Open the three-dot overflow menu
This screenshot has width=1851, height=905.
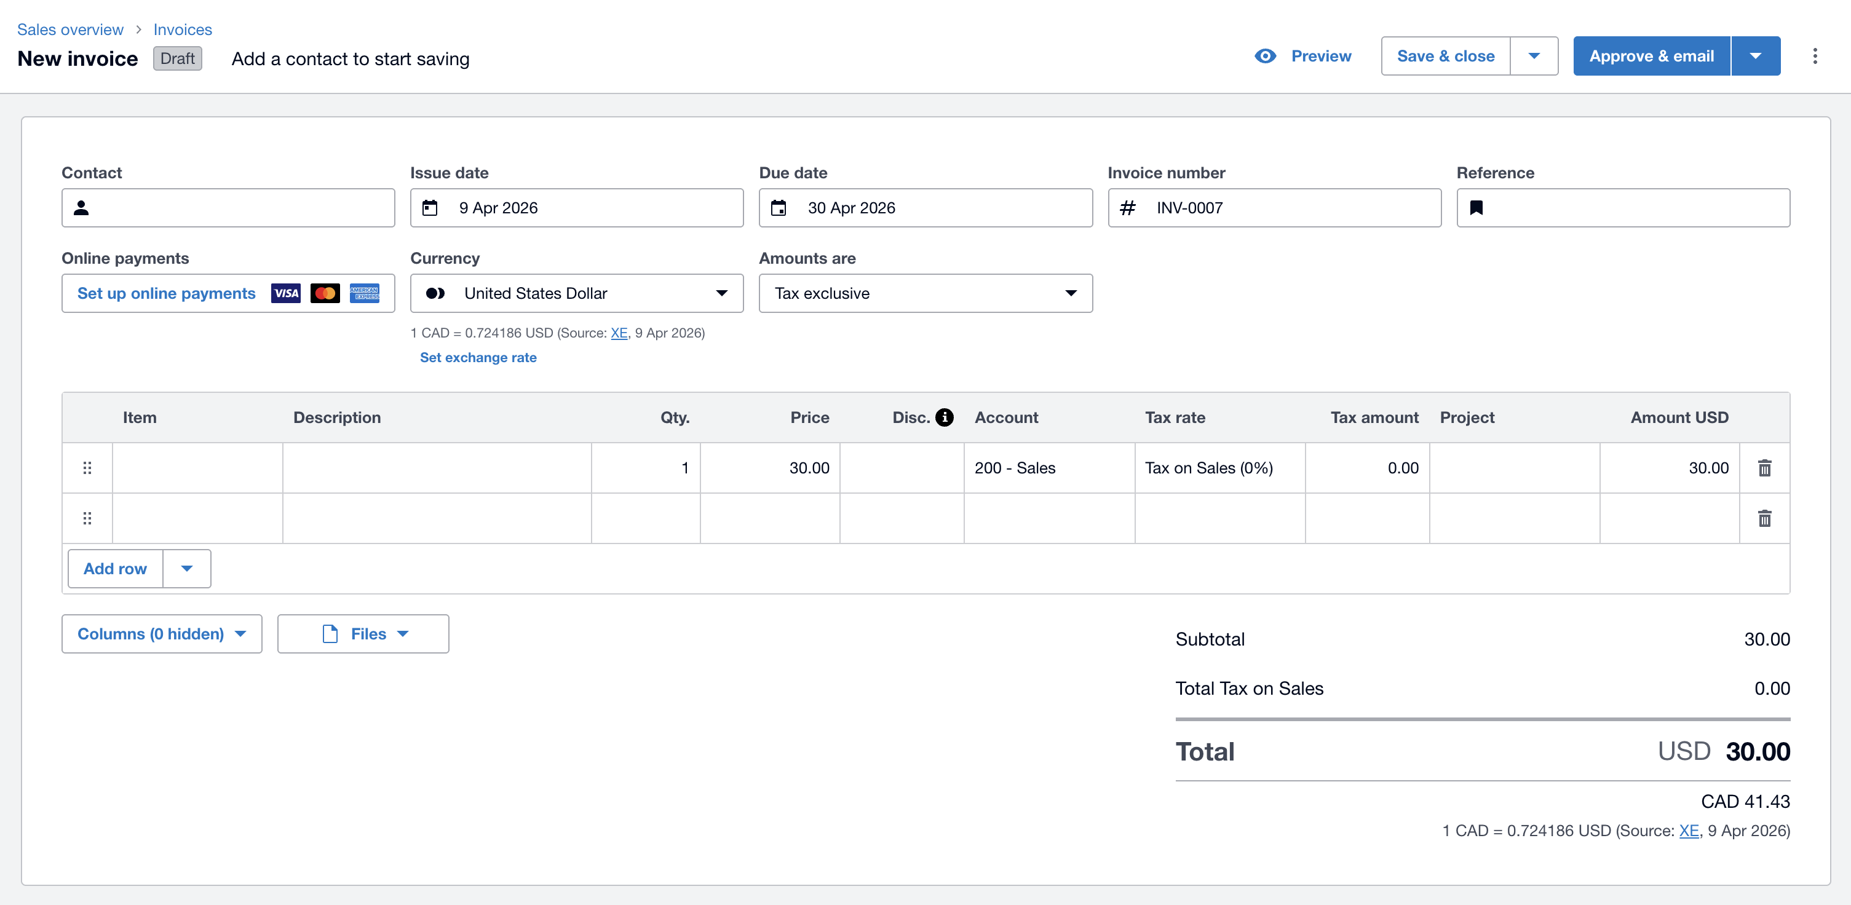[x=1816, y=55]
